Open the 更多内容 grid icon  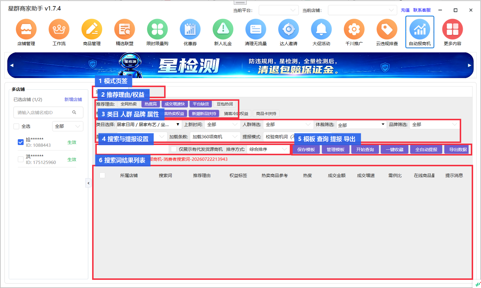[452, 29]
